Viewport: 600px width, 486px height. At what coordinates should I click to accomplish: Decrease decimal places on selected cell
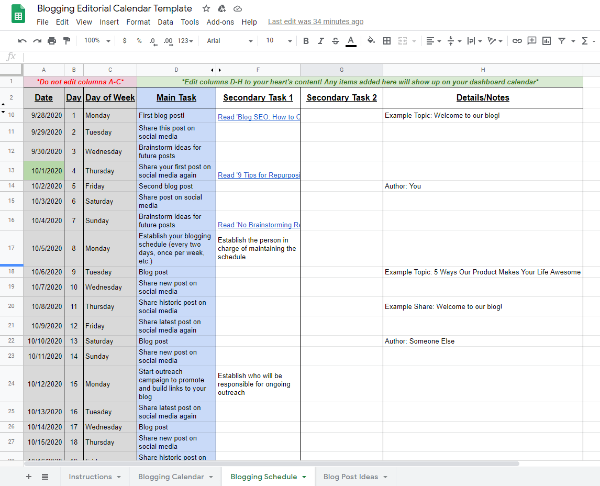(152, 40)
